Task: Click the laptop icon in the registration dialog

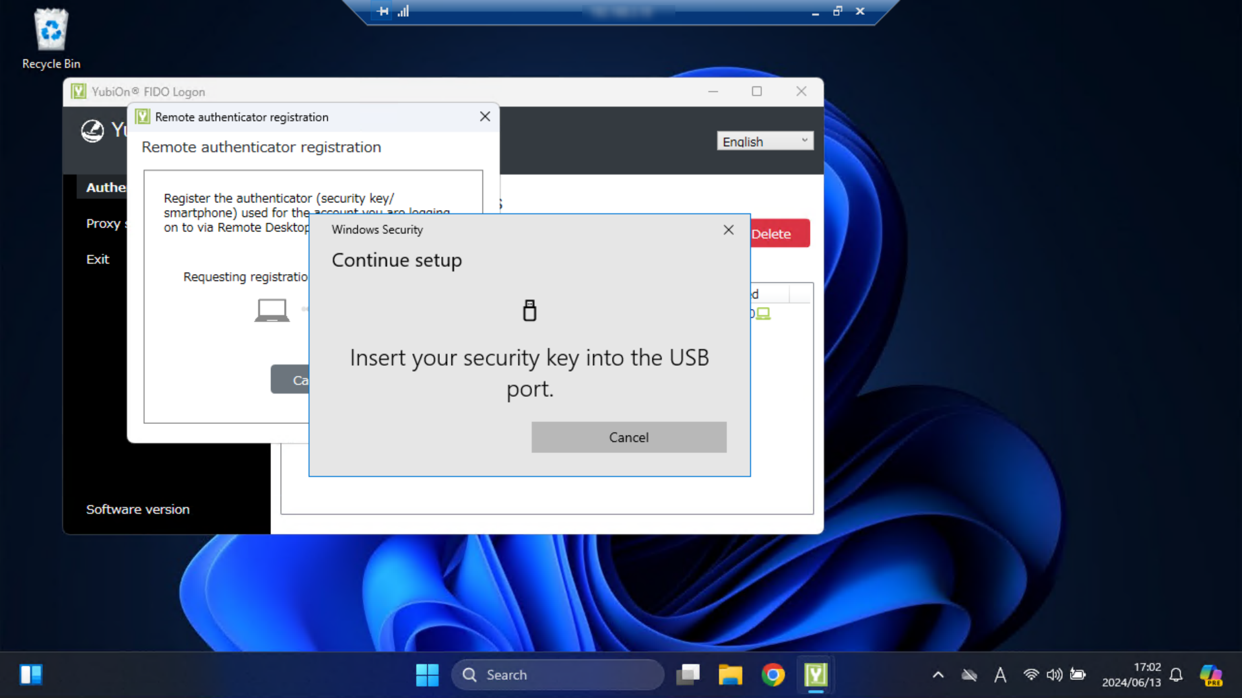Action: click(272, 310)
